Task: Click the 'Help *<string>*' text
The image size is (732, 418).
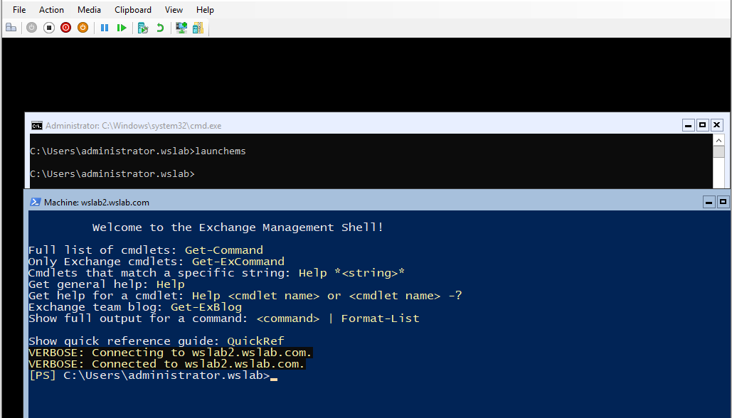Action: pos(351,273)
